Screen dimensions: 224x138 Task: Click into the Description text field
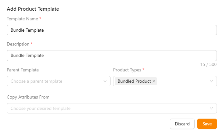tap(112, 55)
